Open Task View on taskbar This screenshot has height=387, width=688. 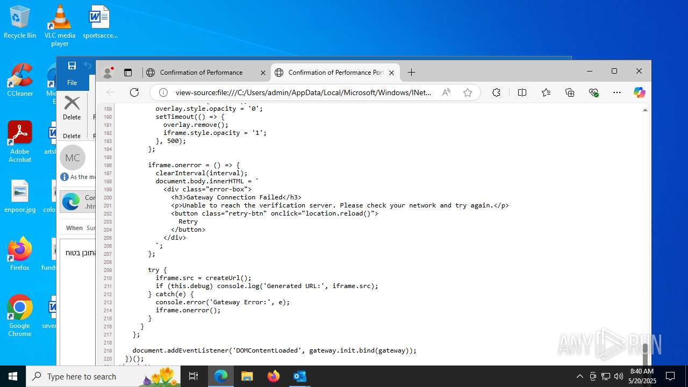pyautogui.click(x=194, y=376)
